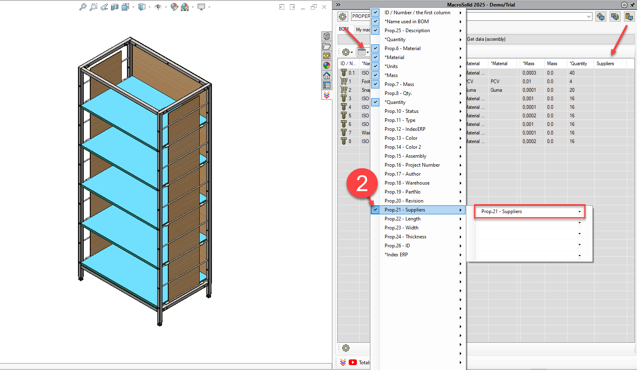Select '*Index ERP' menu entry
Screen dimensions: 637x370
(x=418, y=255)
